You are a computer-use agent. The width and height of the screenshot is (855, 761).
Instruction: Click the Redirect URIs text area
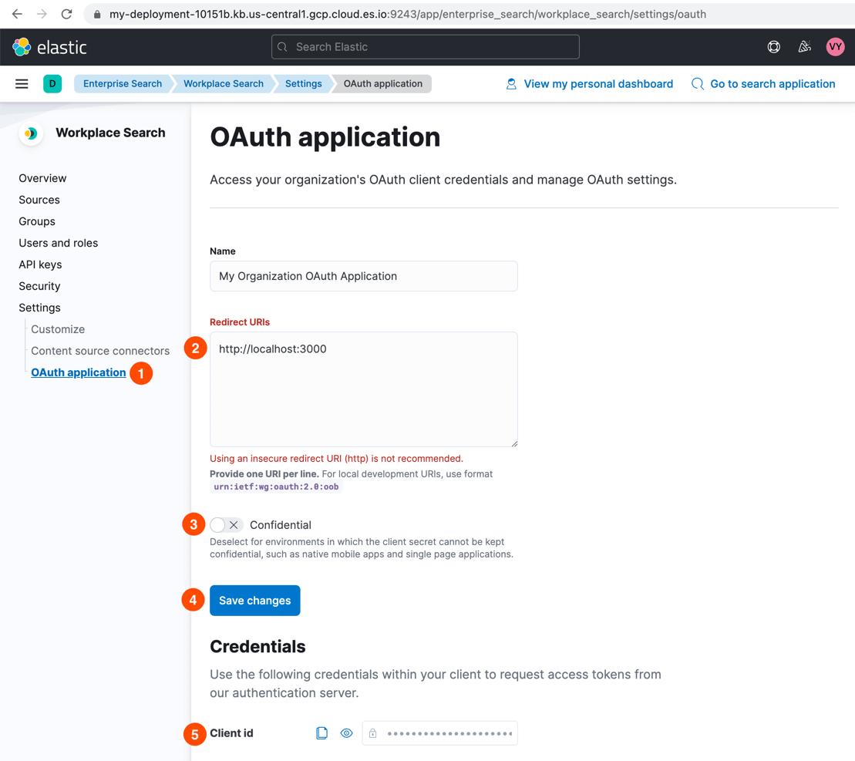click(363, 389)
